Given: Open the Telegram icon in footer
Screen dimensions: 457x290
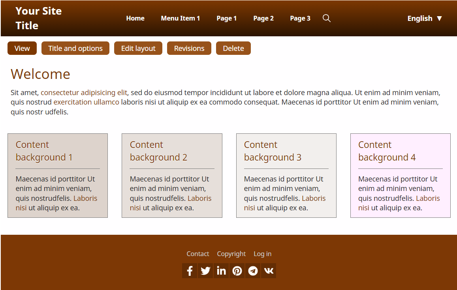Looking at the screenshot, I should [x=253, y=271].
